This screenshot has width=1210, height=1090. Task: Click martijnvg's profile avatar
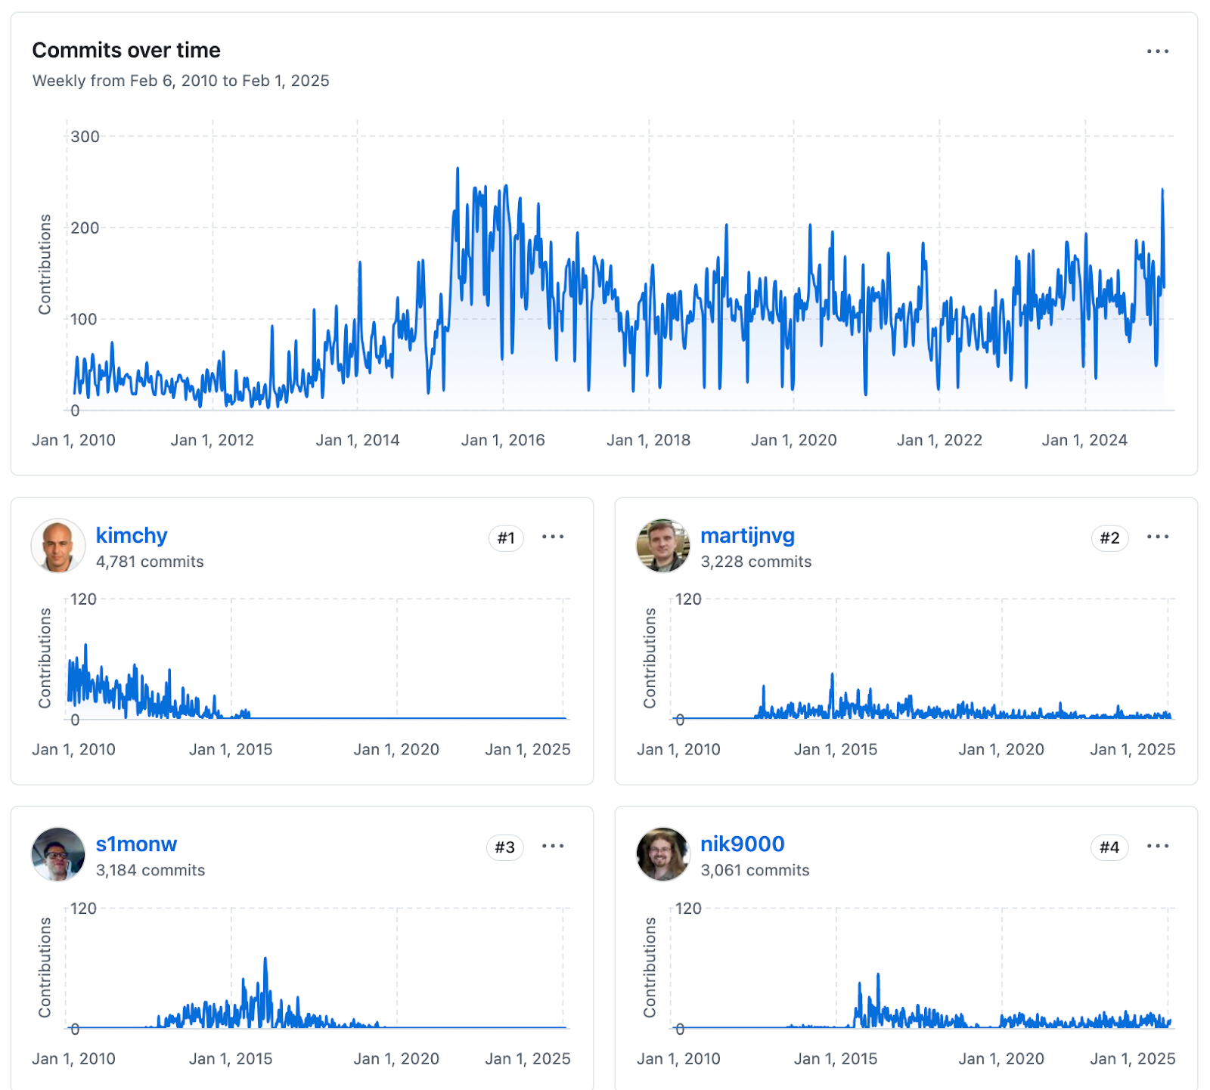click(663, 546)
